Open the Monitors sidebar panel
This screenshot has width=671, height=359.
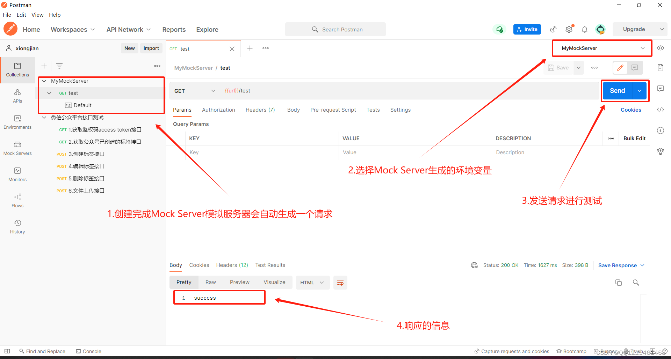(x=17, y=174)
